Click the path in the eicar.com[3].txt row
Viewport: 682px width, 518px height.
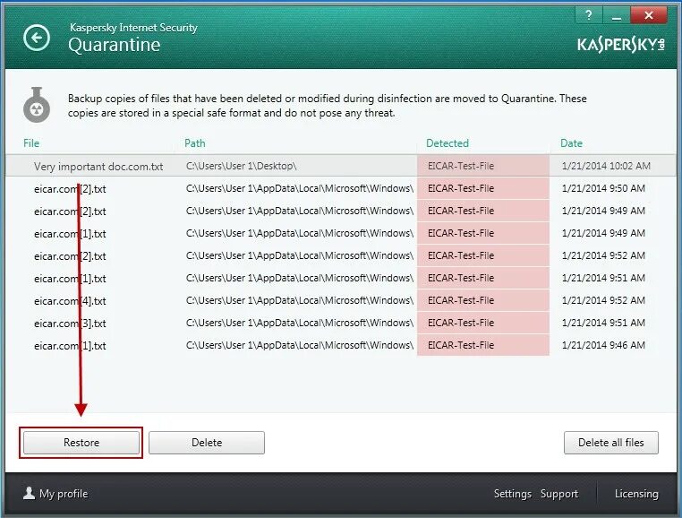(x=300, y=323)
